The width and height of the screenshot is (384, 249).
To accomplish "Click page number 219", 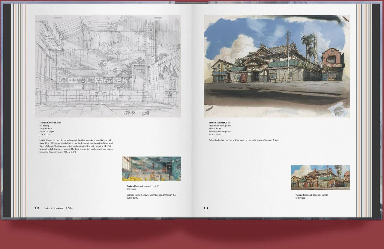I will 206,208.
